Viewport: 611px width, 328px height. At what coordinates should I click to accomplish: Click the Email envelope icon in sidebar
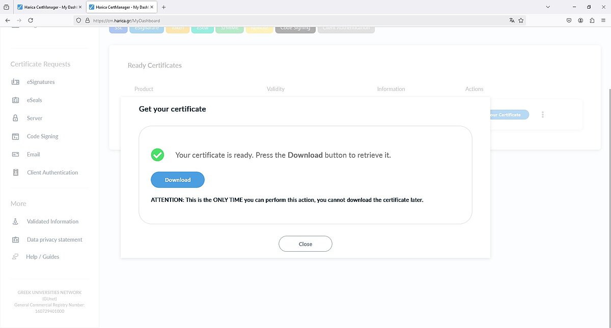pos(15,154)
